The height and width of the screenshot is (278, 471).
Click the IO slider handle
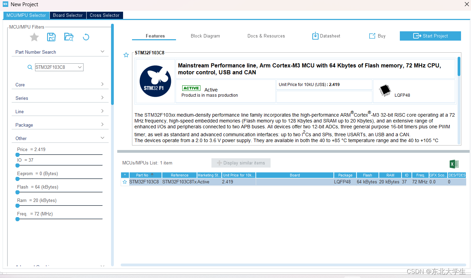18,165
